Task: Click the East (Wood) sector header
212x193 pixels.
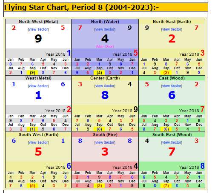Action: [x=172, y=78]
